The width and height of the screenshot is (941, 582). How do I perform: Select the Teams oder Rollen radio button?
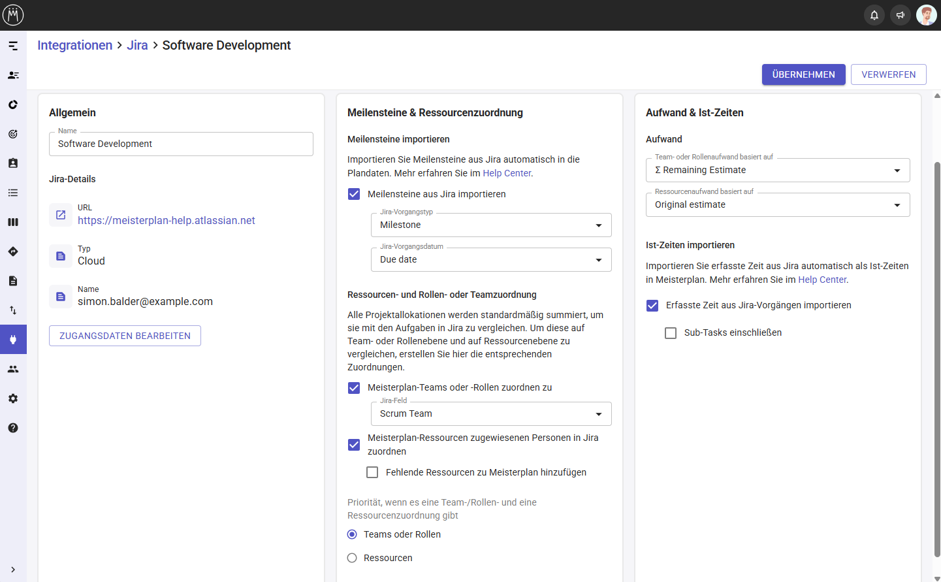point(352,534)
